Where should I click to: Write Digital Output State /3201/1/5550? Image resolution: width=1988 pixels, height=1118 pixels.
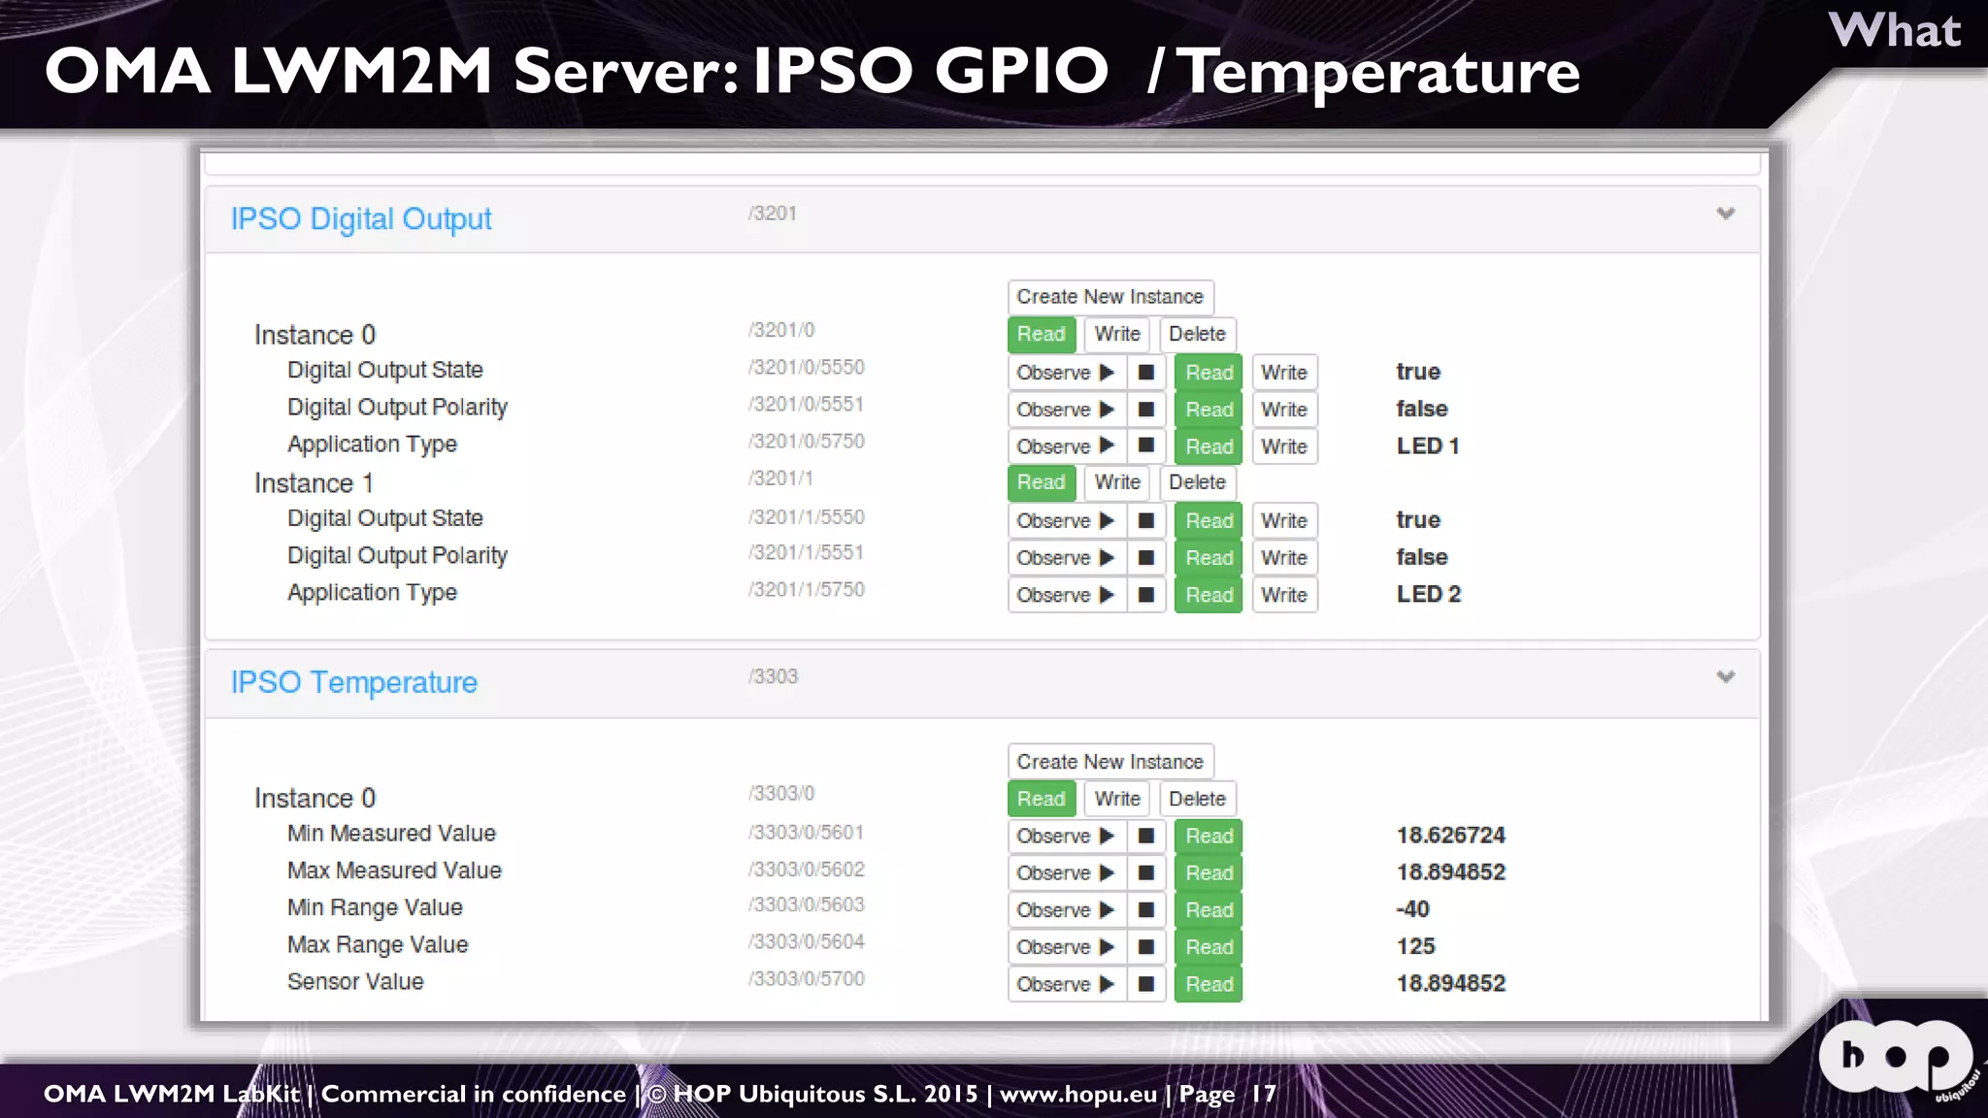[x=1284, y=521]
